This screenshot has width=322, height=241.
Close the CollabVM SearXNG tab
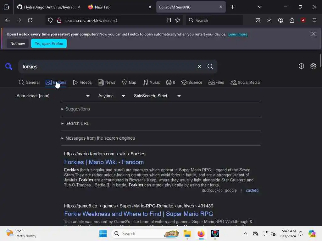[220, 7]
